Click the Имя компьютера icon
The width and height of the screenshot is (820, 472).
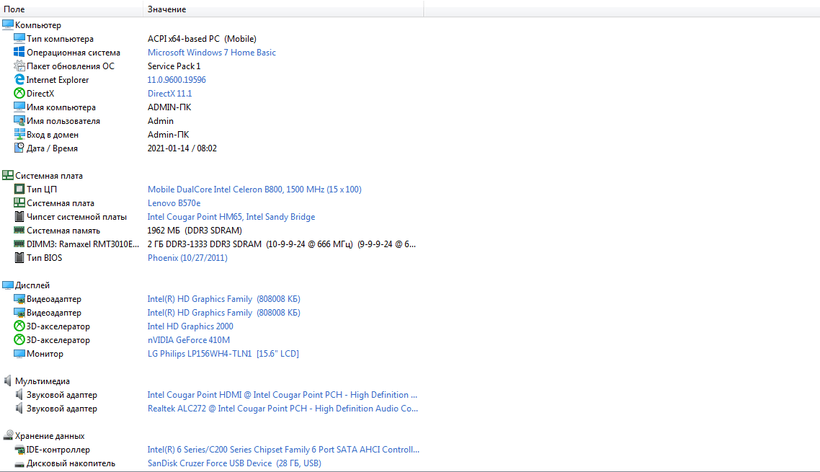pyautogui.click(x=19, y=107)
